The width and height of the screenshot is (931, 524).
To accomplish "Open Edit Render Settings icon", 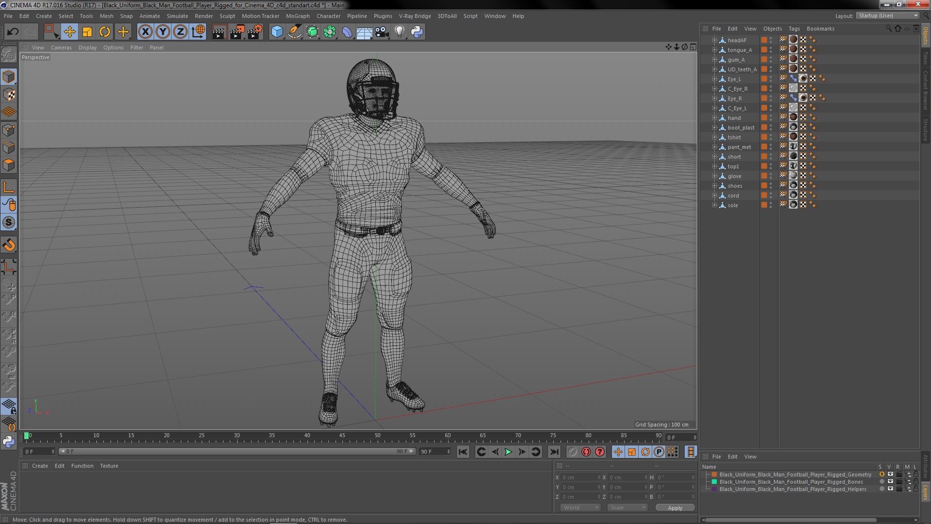I will pyautogui.click(x=255, y=32).
